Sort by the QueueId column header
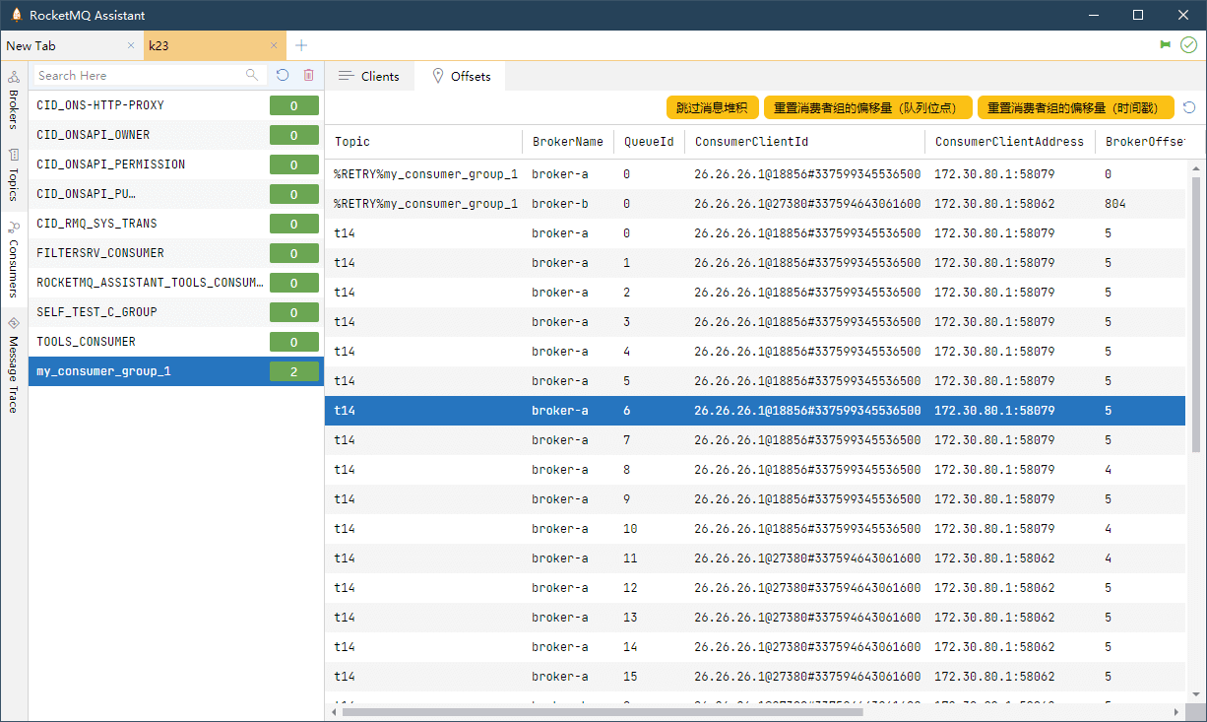This screenshot has height=722, width=1207. coord(649,142)
